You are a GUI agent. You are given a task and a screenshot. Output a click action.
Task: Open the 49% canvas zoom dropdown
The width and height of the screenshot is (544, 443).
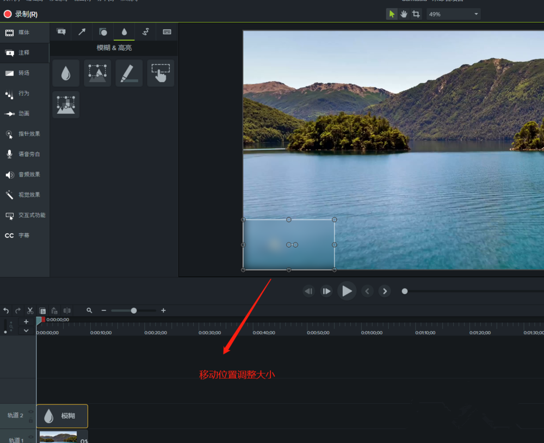[x=452, y=14]
